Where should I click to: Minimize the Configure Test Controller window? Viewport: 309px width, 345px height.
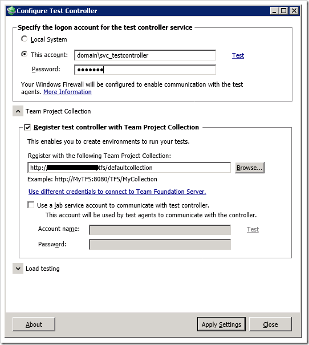pos(274,11)
